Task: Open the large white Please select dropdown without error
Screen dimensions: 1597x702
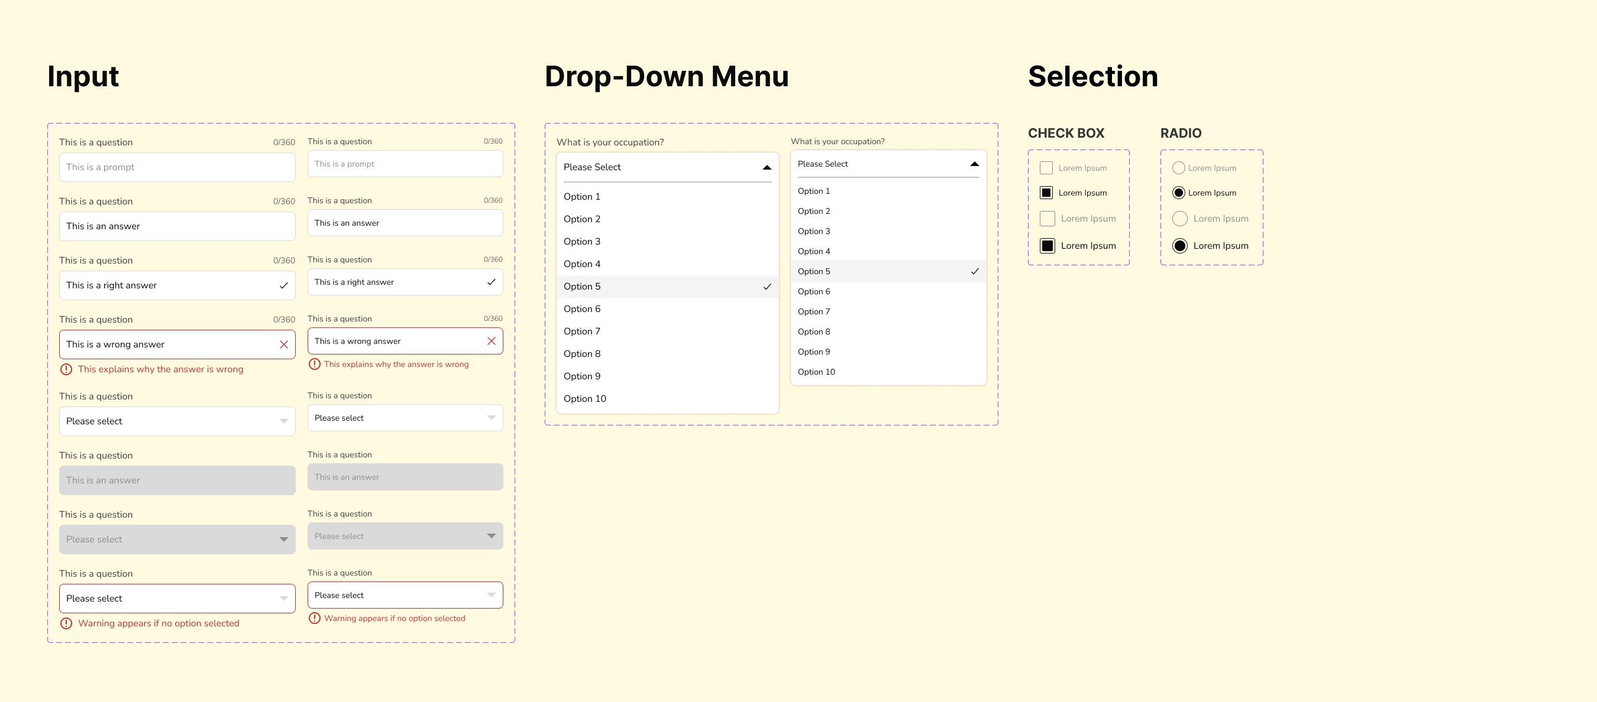Action: point(177,421)
